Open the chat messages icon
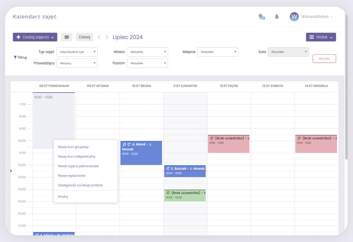 click(x=262, y=17)
